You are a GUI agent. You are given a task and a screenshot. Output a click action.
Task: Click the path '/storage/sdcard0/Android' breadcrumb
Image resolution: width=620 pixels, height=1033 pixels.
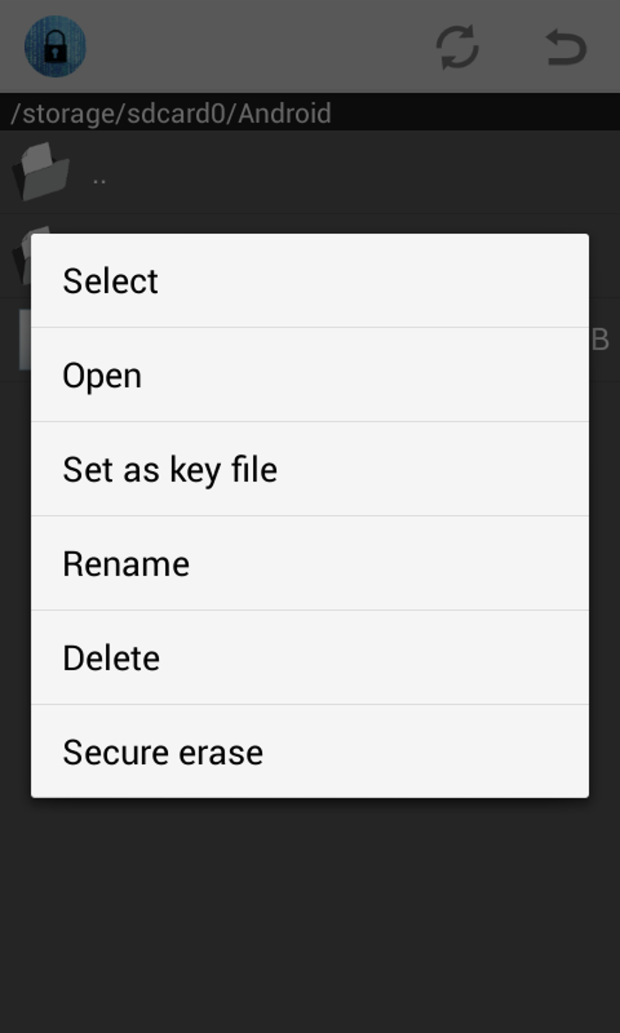click(x=170, y=113)
